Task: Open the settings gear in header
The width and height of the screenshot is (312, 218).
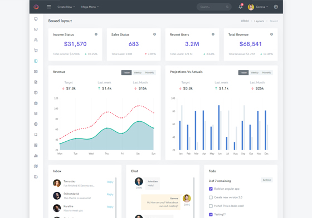Action: pyautogui.click(x=276, y=7)
